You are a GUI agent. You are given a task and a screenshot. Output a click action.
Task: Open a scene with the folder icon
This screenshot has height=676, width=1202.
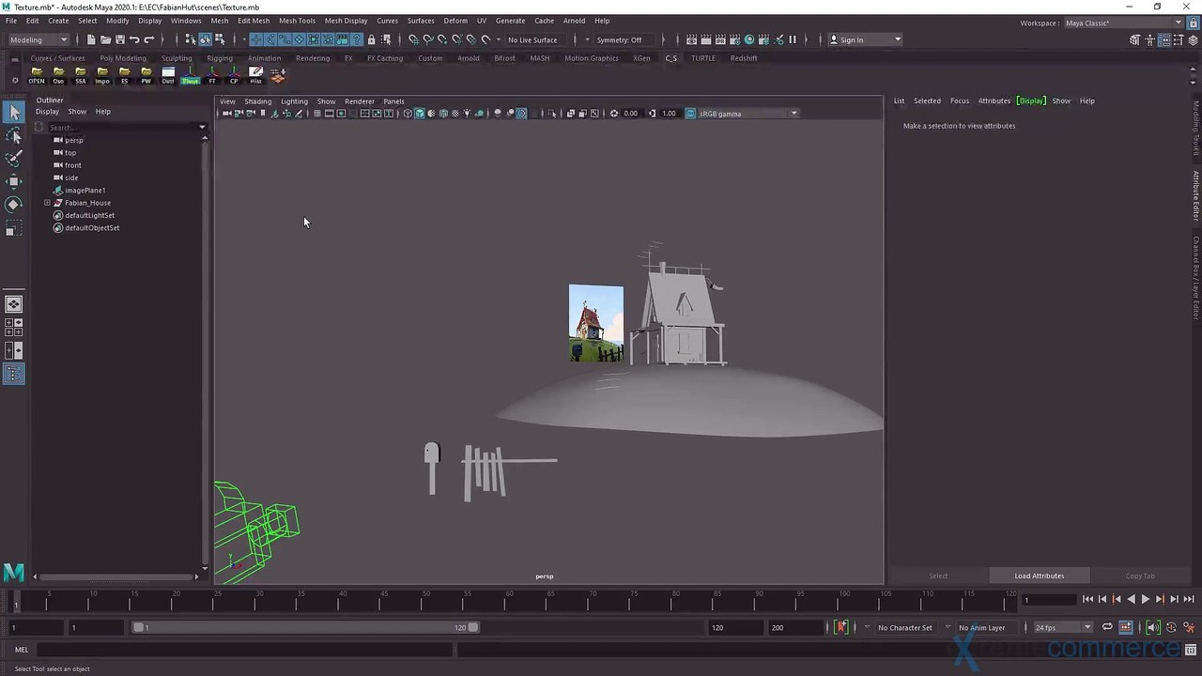point(105,39)
